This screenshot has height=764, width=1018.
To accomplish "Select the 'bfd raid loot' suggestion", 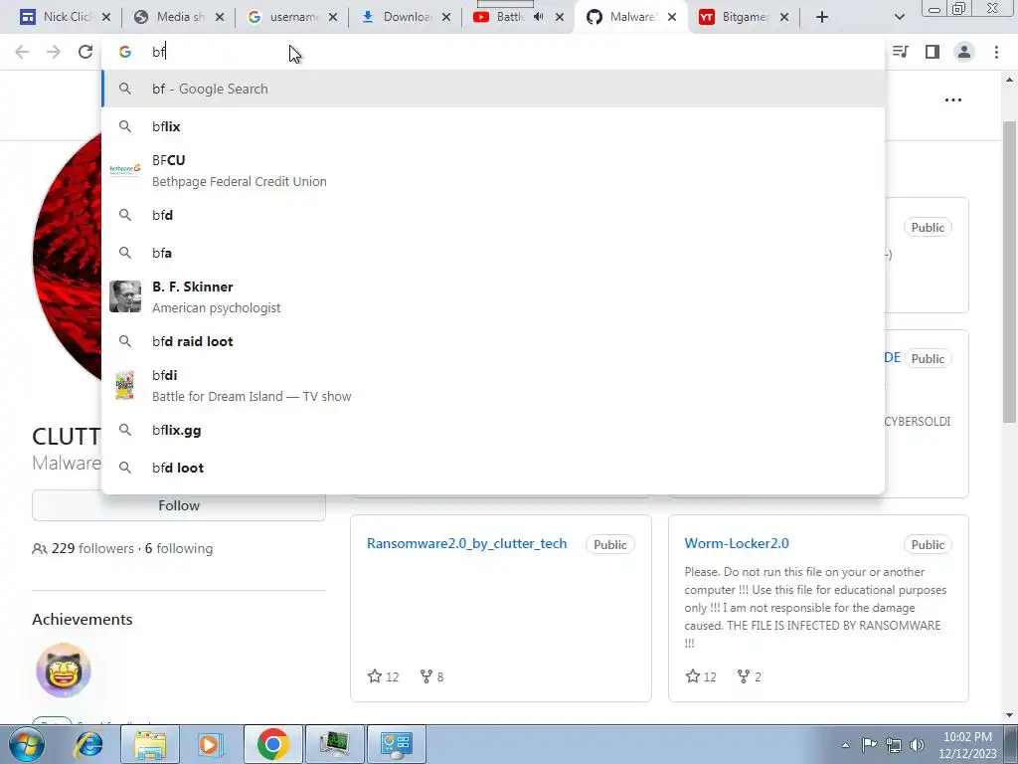I will click(x=493, y=342).
